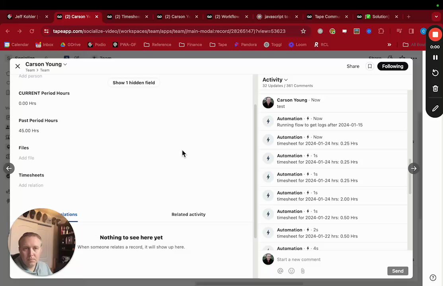Switch to the Solution tab
Viewport: 443px width, 286px height.
tap(377, 17)
